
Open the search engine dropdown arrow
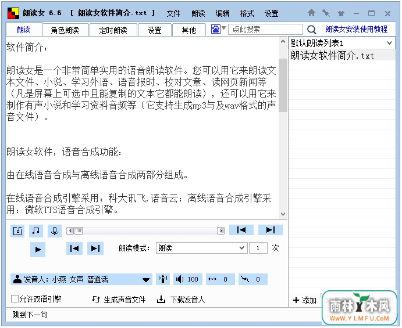coord(223,28)
